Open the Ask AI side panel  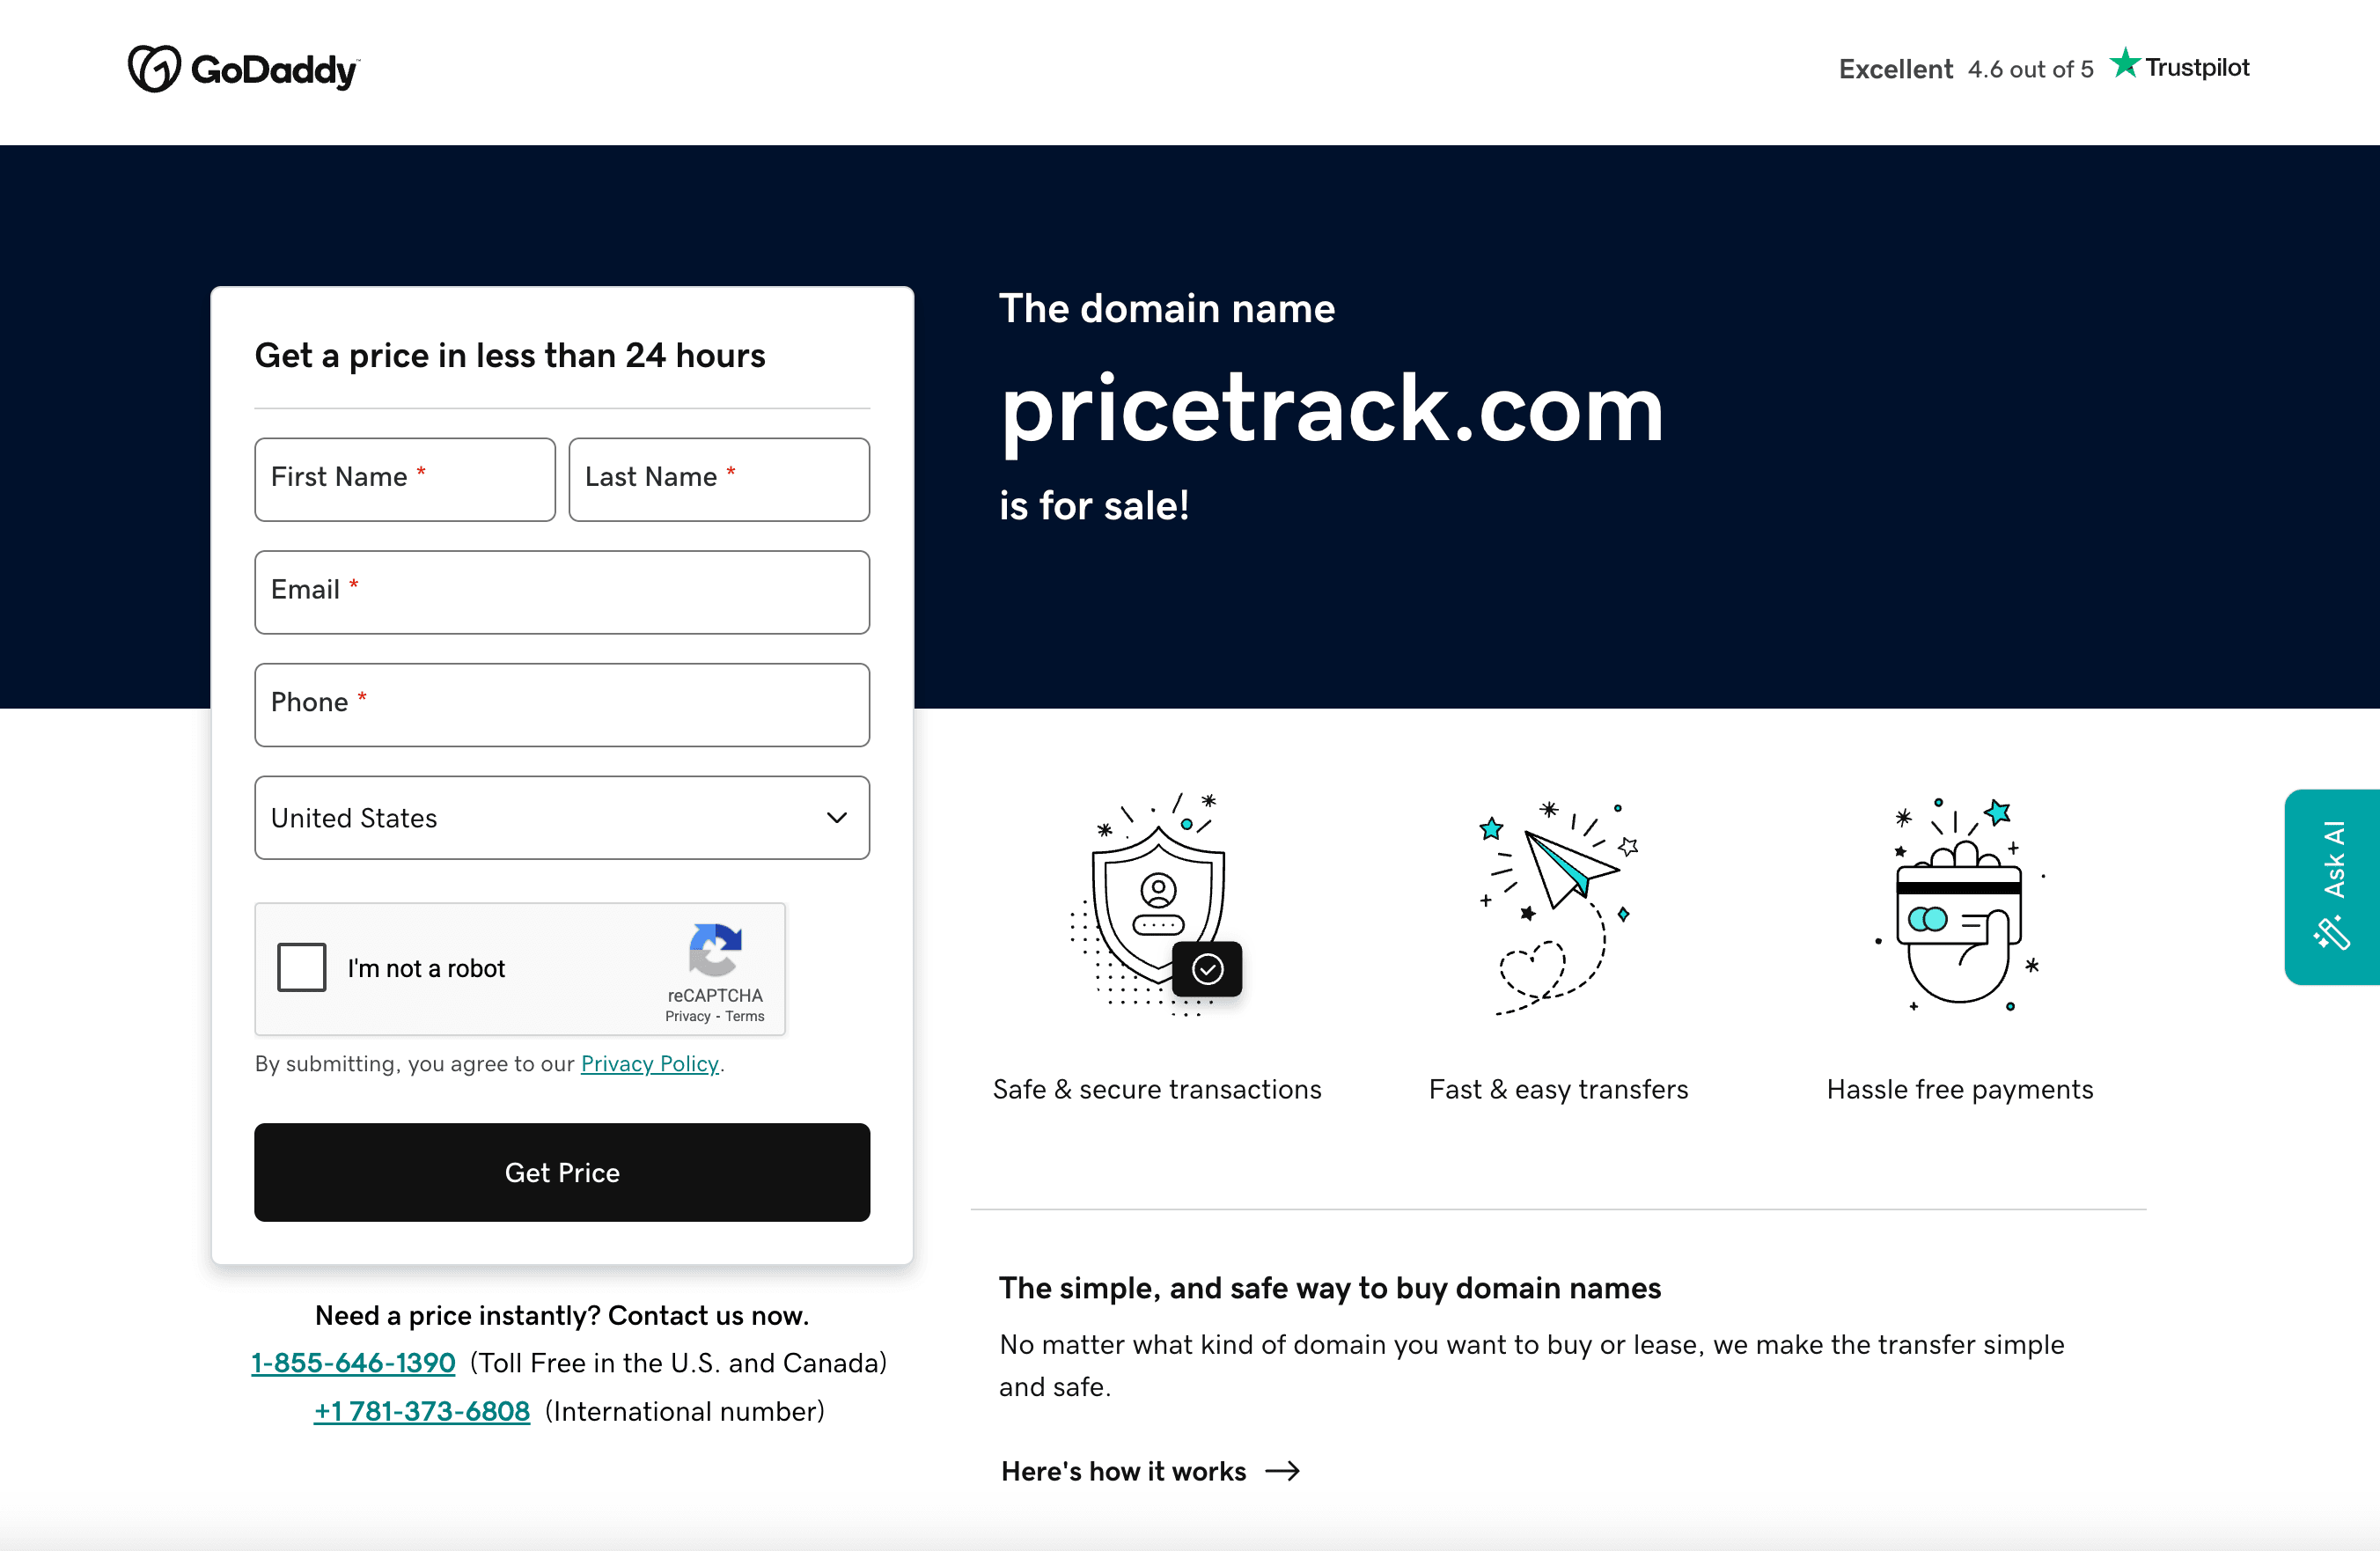coord(2332,886)
